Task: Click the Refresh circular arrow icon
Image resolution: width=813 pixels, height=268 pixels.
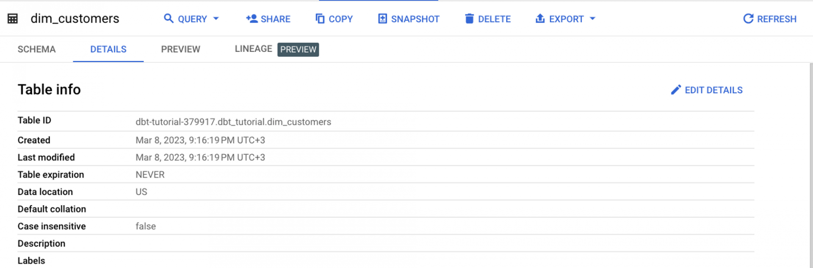Action: pyautogui.click(x=748, y=19)
